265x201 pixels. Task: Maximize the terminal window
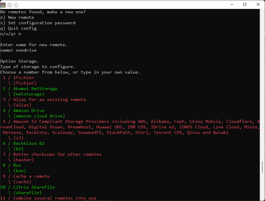click(245, 4)
